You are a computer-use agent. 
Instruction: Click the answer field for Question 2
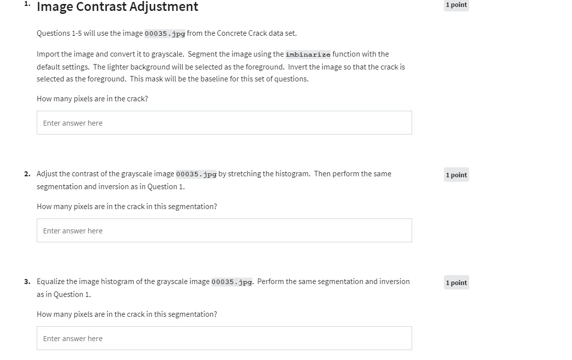(224, 230)
